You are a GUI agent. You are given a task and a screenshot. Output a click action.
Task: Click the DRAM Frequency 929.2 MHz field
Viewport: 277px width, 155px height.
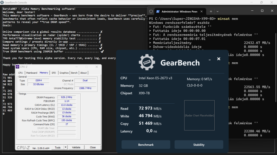pos(66,97)
